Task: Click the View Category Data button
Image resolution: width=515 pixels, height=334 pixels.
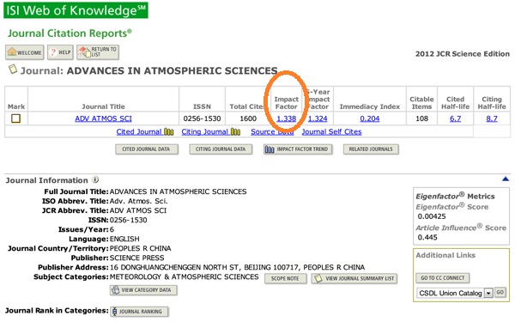Action: click(143, 290)
